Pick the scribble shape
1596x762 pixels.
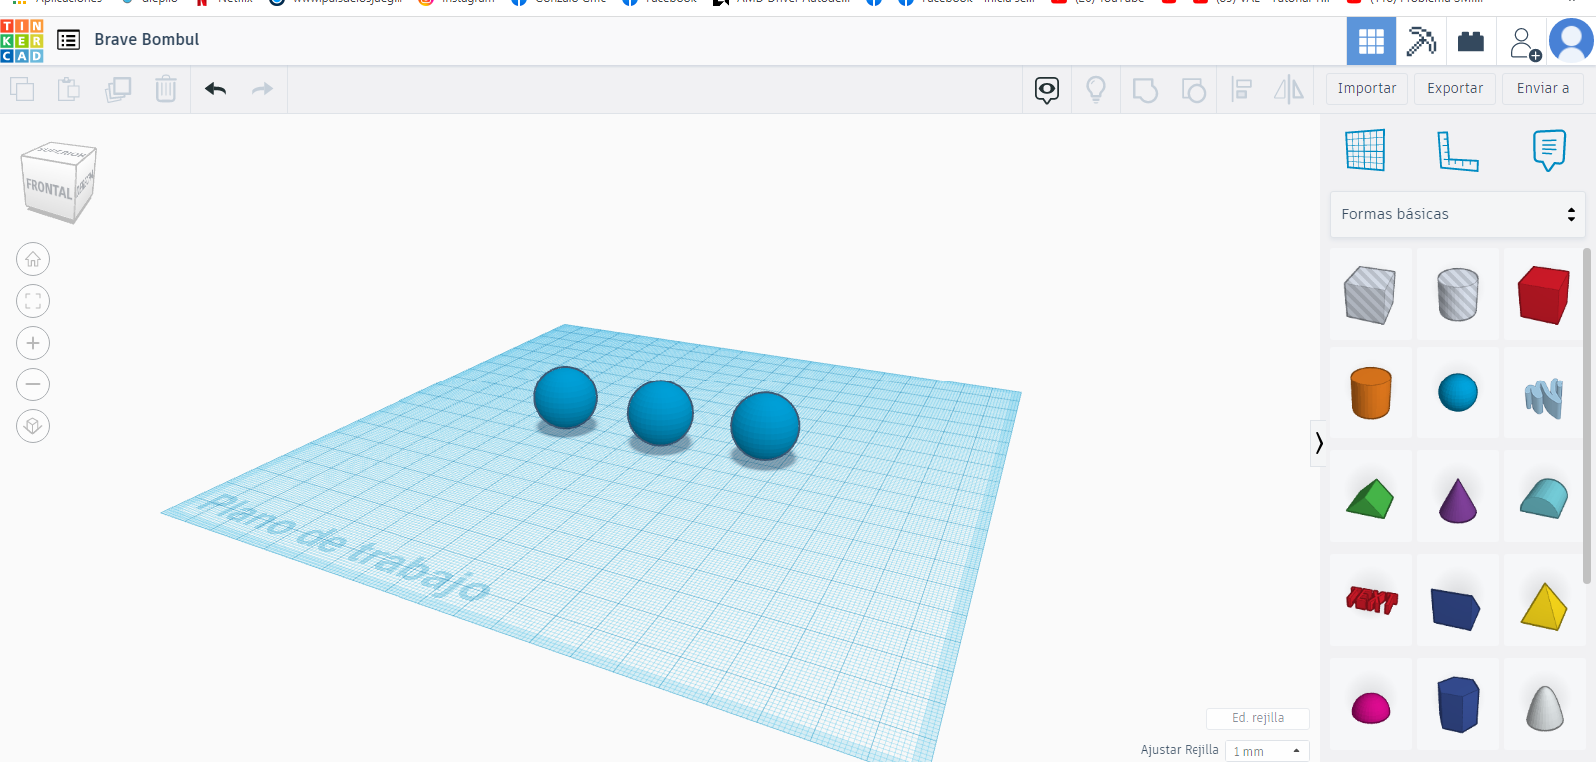(x=1544, y=396)
